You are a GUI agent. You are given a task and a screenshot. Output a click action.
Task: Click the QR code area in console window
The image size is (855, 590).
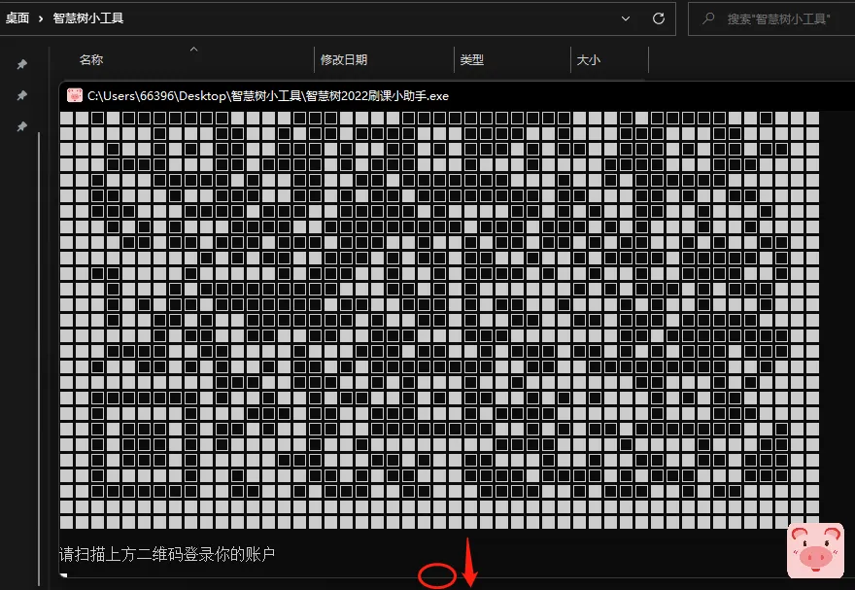click(x=439, y=320)
